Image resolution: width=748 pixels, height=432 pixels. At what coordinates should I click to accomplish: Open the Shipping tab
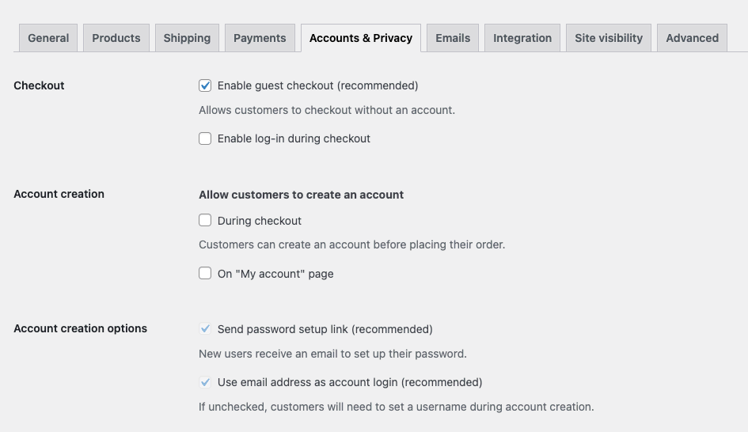pyautogui.click(x=187, y=38)
